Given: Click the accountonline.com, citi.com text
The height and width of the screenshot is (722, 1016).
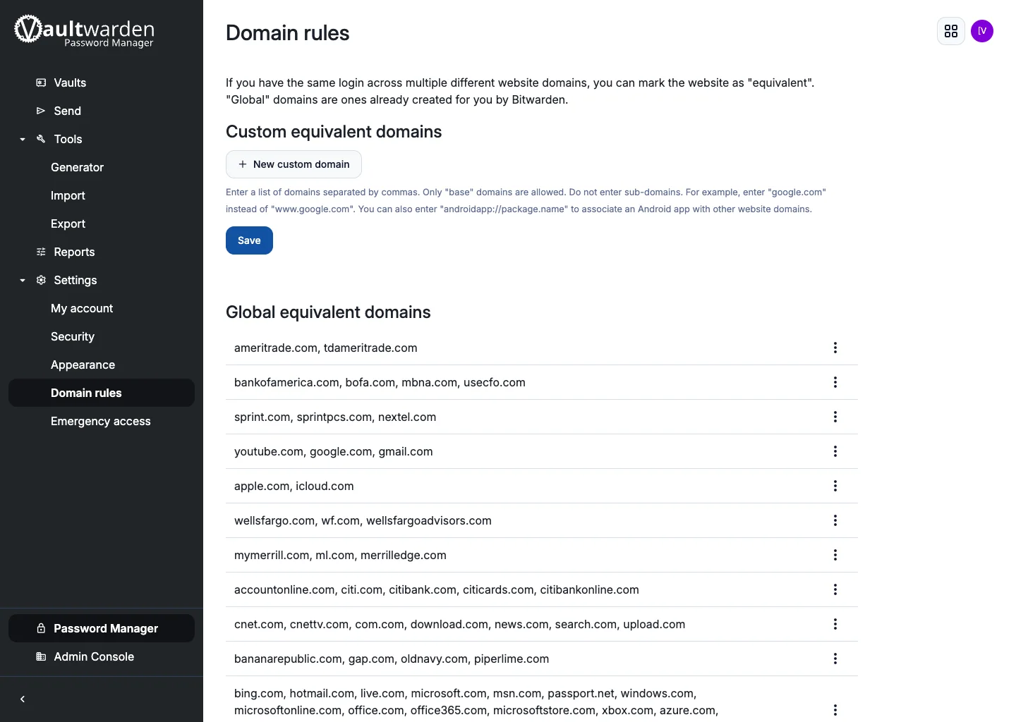Looking at the screenshot, I should coord(437,589).
